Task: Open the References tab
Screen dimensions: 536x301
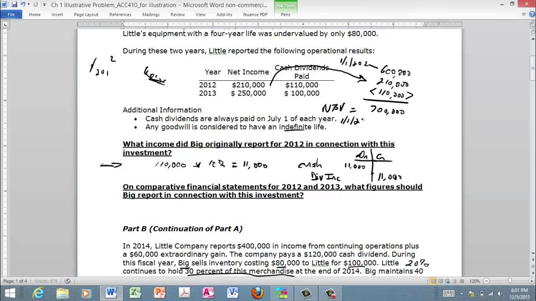Action: 120,14
